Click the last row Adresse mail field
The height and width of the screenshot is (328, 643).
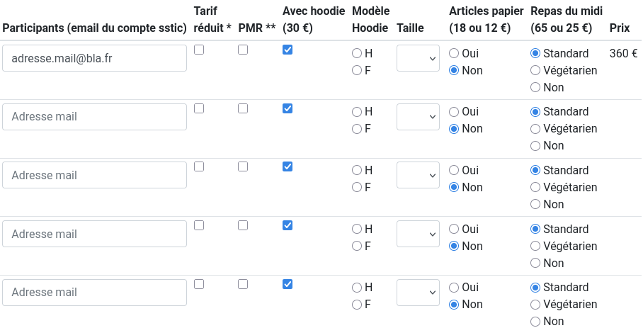tap(94, 293)
